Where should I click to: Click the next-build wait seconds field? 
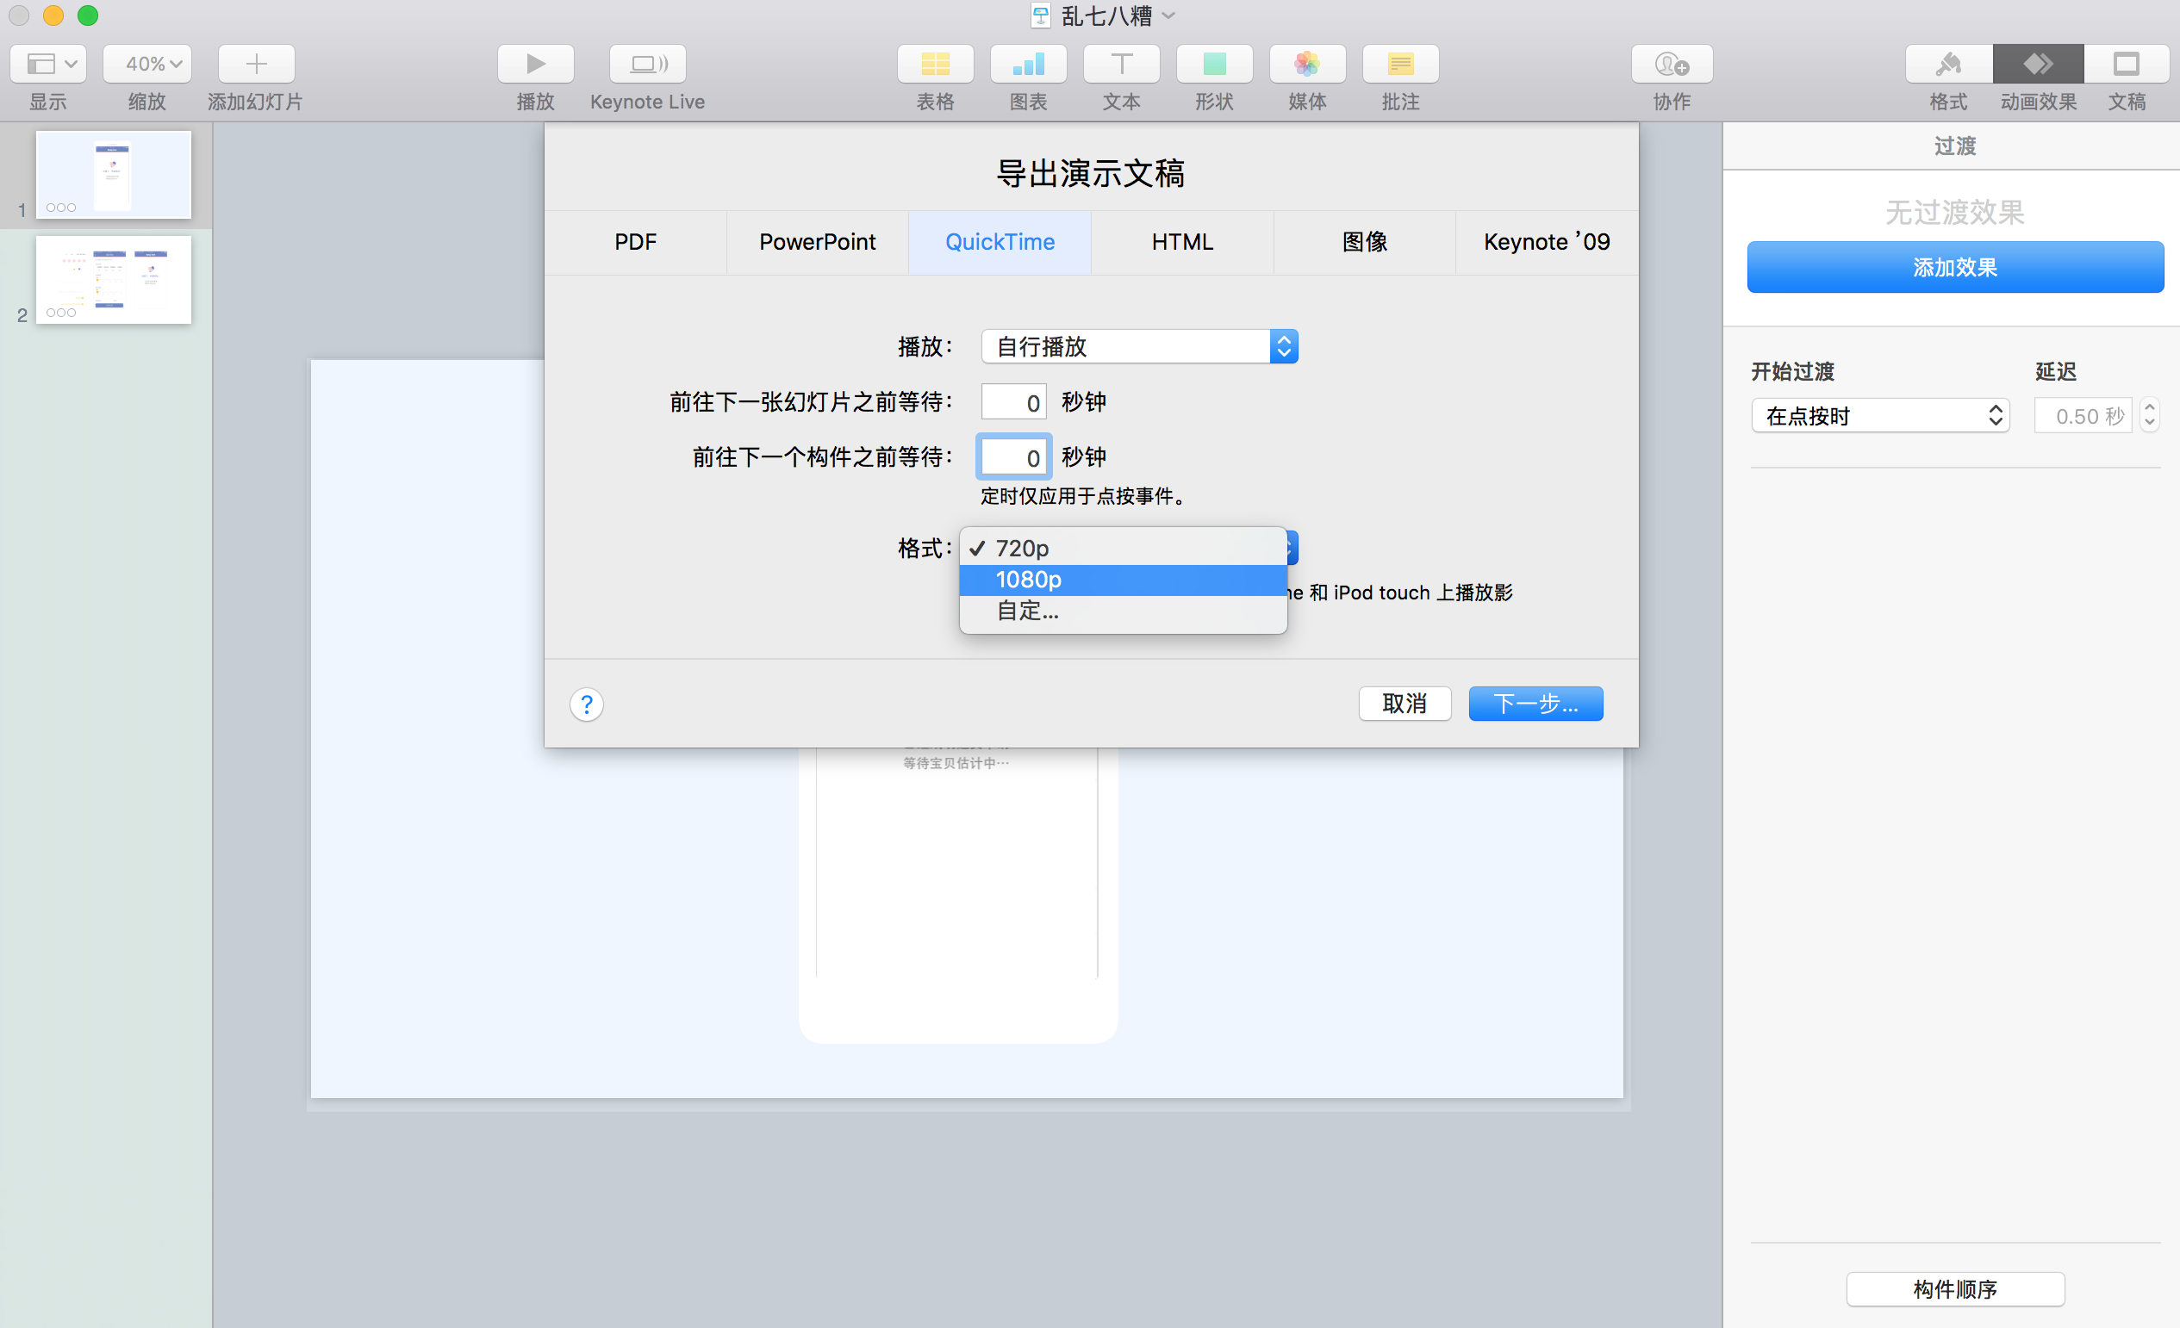(x=1014, y=457)
